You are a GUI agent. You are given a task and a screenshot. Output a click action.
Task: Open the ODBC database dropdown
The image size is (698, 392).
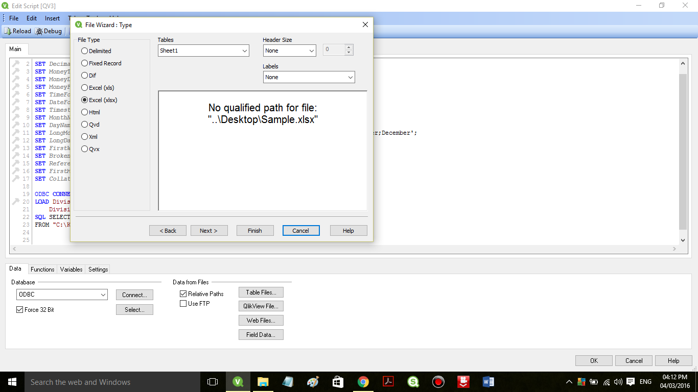point(62,295)
